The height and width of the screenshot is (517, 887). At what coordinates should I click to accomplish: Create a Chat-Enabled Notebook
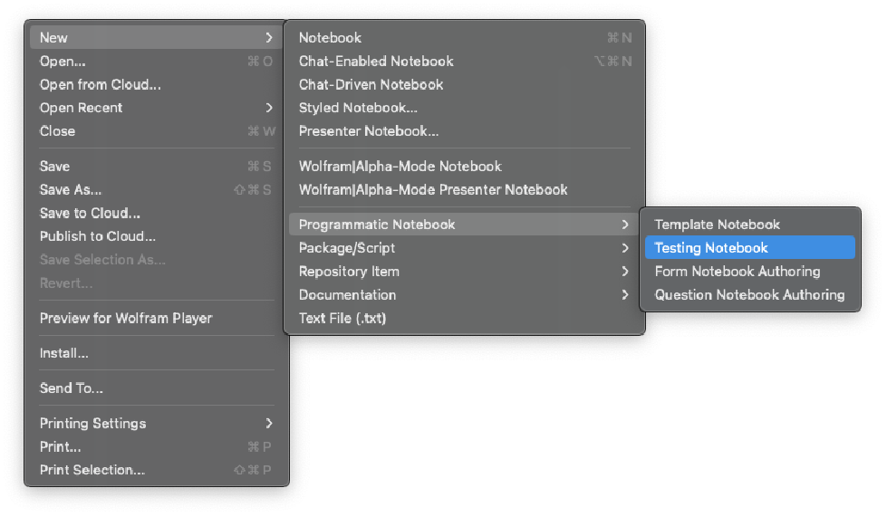[376, 61]
